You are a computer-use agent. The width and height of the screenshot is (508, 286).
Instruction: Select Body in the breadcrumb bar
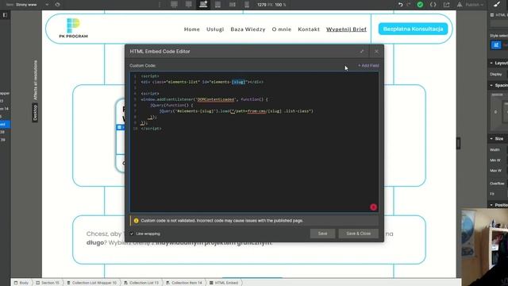21,283
